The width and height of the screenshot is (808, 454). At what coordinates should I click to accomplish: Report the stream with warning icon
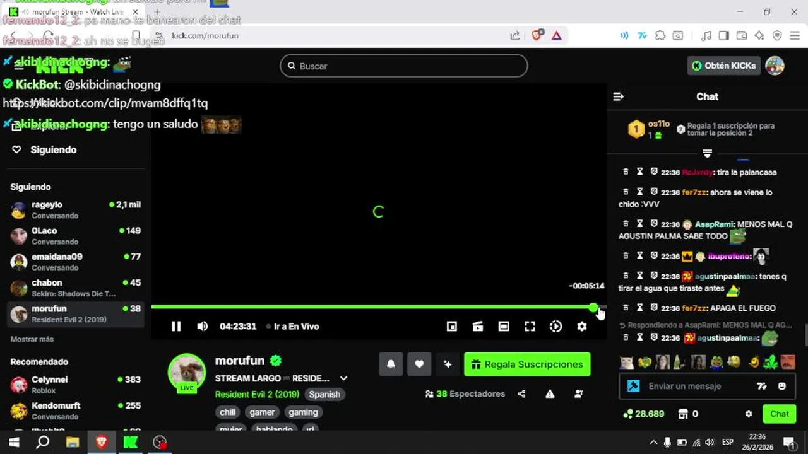(x=550, y=393)
